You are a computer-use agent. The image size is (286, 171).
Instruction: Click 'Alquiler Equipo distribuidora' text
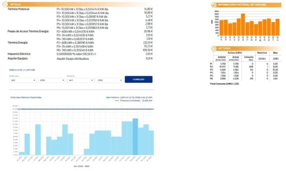click(x=73, y=59)
